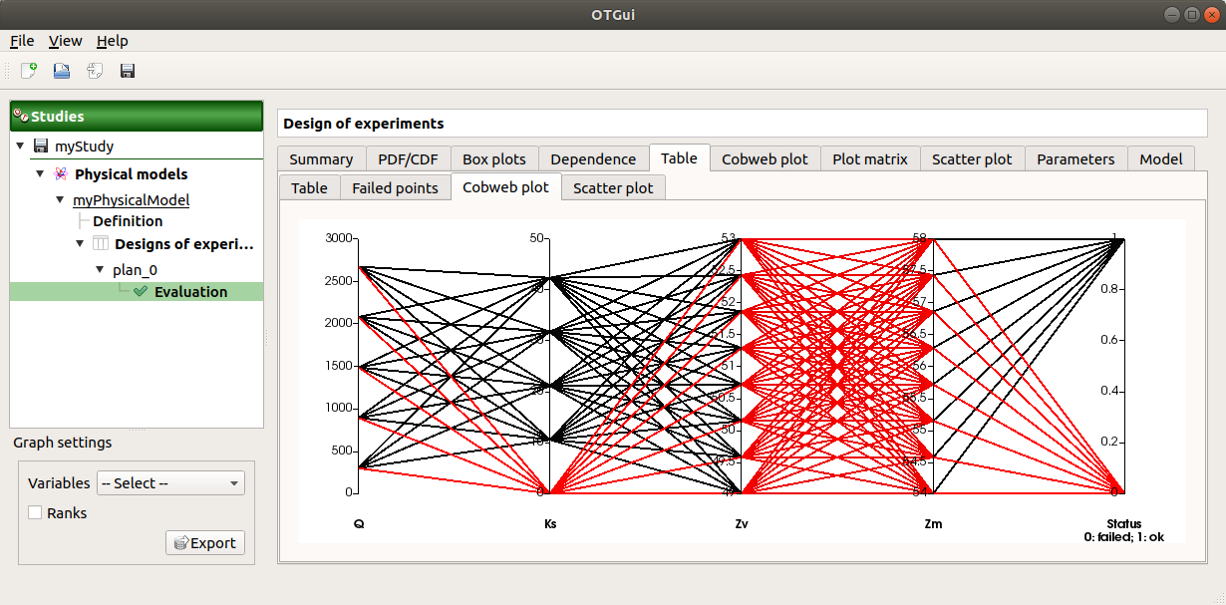
Task: Click the Import Python script toolbar icon
Action: pyautogui.click(x=95, y=71)
